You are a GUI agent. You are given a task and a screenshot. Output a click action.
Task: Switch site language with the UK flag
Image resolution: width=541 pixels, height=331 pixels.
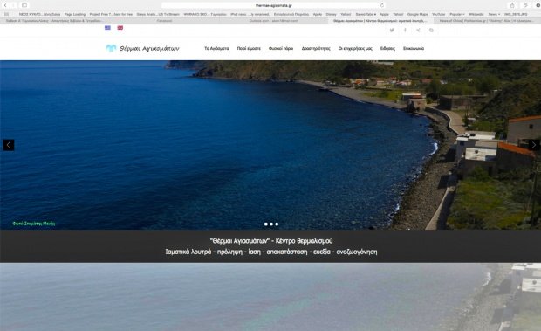(120, 28)
